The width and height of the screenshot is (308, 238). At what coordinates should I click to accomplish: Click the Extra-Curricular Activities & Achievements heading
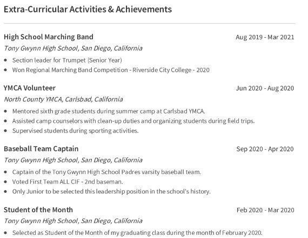88,9
